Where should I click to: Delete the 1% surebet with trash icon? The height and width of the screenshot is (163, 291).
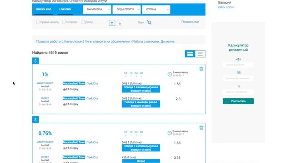(x=201, y=69)
